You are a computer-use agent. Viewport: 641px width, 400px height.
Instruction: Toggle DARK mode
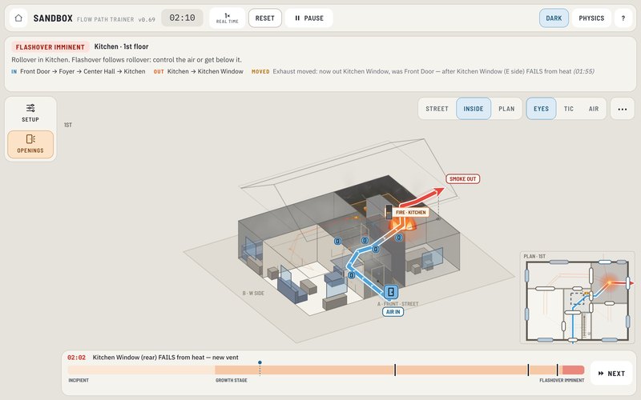[x=554, y=18]
